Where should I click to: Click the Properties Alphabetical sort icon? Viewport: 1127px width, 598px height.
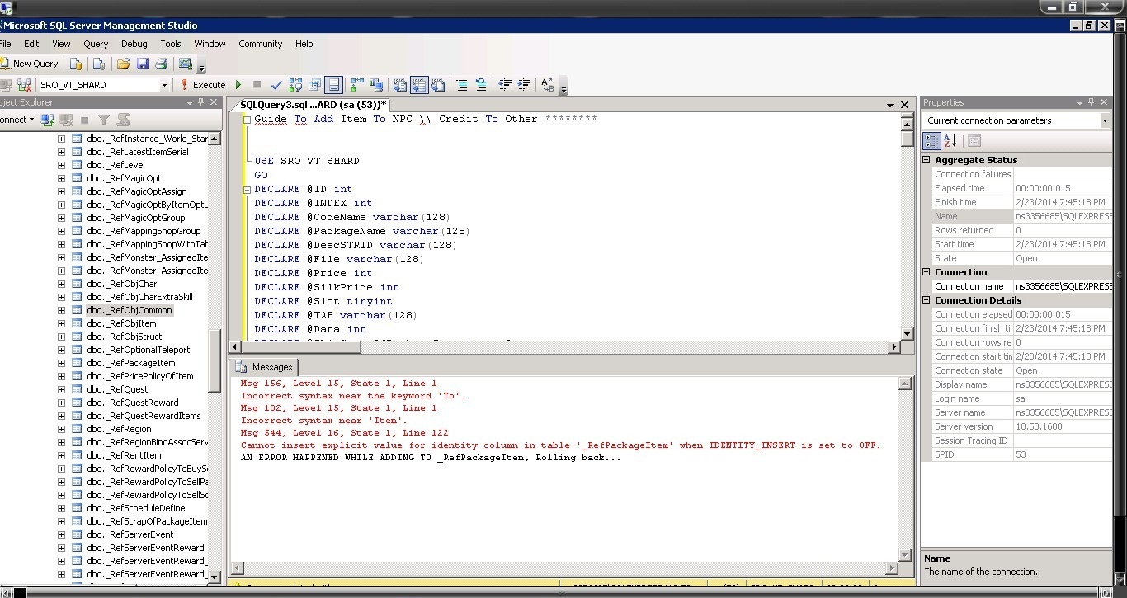[x=950, y=141]
